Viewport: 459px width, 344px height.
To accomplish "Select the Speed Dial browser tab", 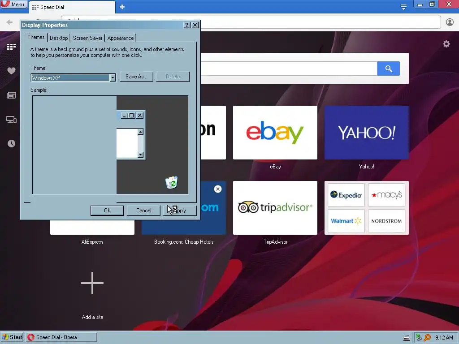I will click(72, 7).
